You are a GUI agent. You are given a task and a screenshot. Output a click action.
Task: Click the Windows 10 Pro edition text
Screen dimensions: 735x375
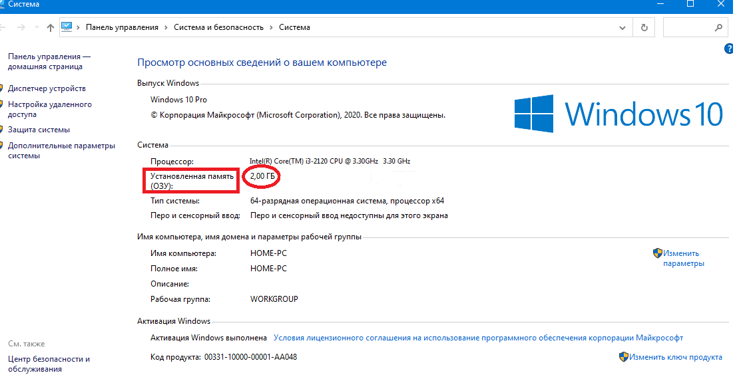pyautogui.click(x=178, y=100)
